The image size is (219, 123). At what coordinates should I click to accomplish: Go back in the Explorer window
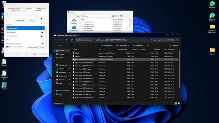tap(55, 40)
